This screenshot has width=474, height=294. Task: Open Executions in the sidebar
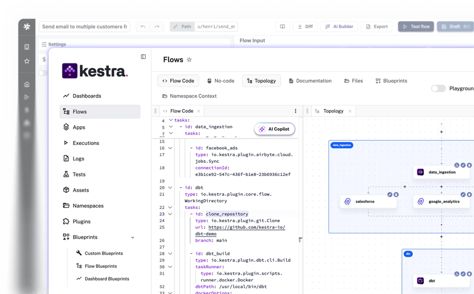[x=86, y=143]
